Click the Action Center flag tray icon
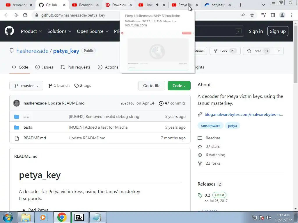Screen dimensions: 298x223 [262, 217]
